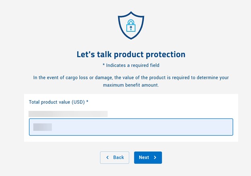Focus the Total product value input
This screenshot has height=176, width=251.
point(131,127)
